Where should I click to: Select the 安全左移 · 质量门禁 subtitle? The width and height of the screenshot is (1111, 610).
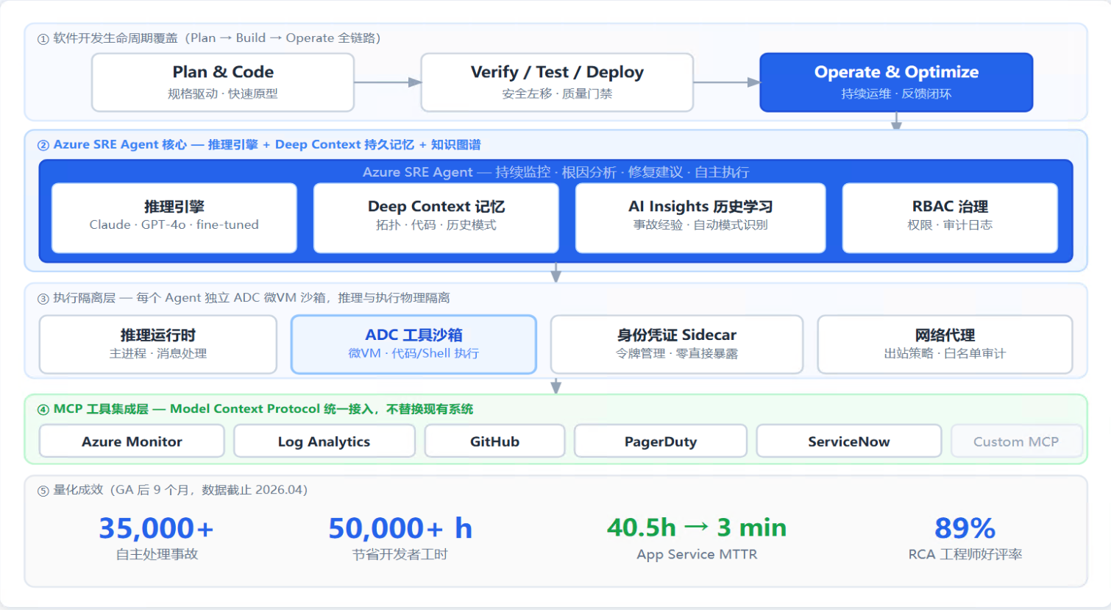(557, 93)
